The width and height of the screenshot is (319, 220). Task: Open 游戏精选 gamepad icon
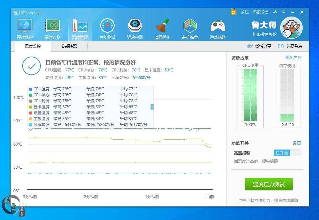click(218, 29)
